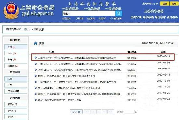Click the house icon beside 搜索 heading
The width and height of the screenshot is (179, 120).
[35, 43]
